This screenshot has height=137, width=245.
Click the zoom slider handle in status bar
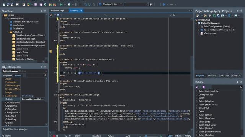pos(146,136)
